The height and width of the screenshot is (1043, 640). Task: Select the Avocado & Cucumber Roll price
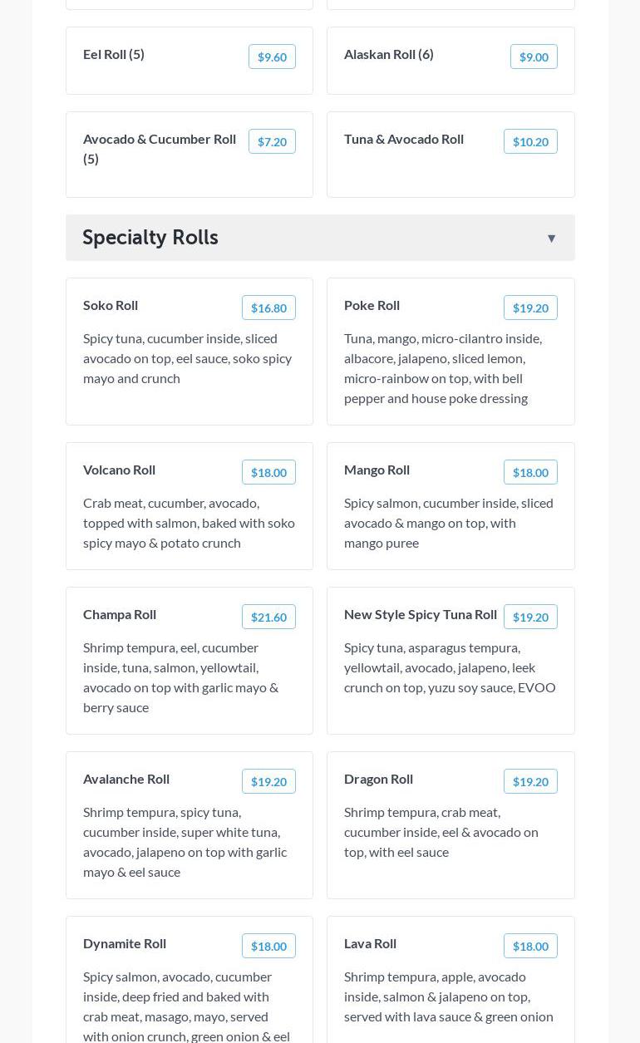(x=272, y=141)
